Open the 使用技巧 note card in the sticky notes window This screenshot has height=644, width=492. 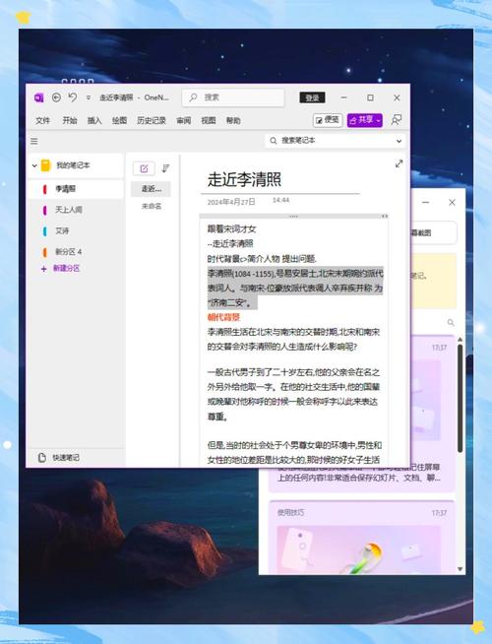tap(361, 538)
